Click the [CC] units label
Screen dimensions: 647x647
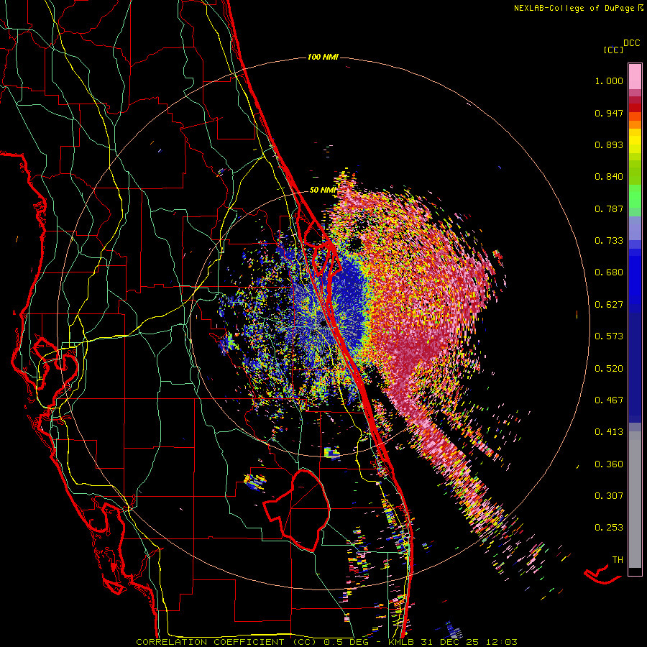pos(613,50)
